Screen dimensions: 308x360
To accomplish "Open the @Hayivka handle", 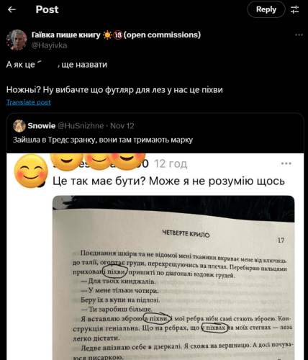I will (49, 45).
